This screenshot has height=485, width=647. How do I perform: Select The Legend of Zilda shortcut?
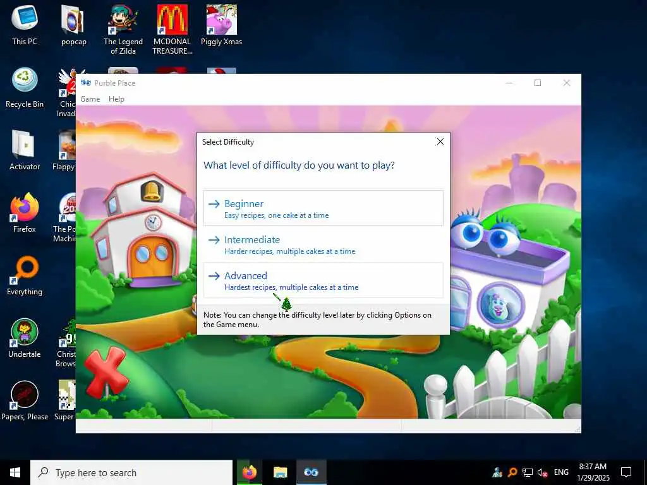pos(123,30)
